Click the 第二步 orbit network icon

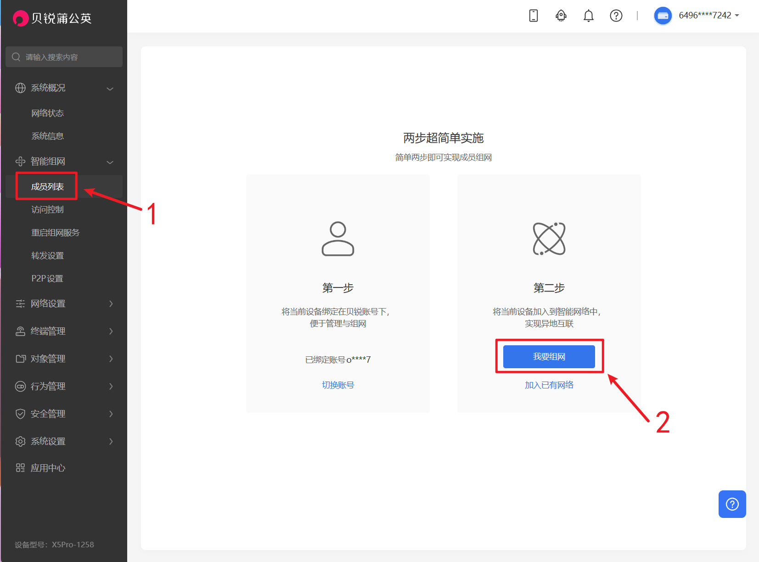pyautogui.click(x=549, y=239)
